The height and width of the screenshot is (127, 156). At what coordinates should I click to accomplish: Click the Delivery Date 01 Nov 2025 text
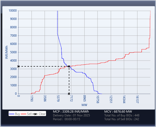[71, 115]
